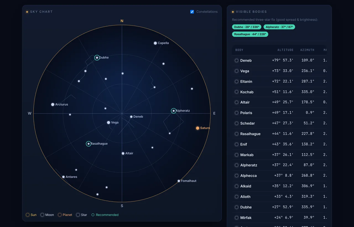Click the Recommended legend entry below the chart
The height and width of the screenshot is (227, 354).
[x=105, y=215]
